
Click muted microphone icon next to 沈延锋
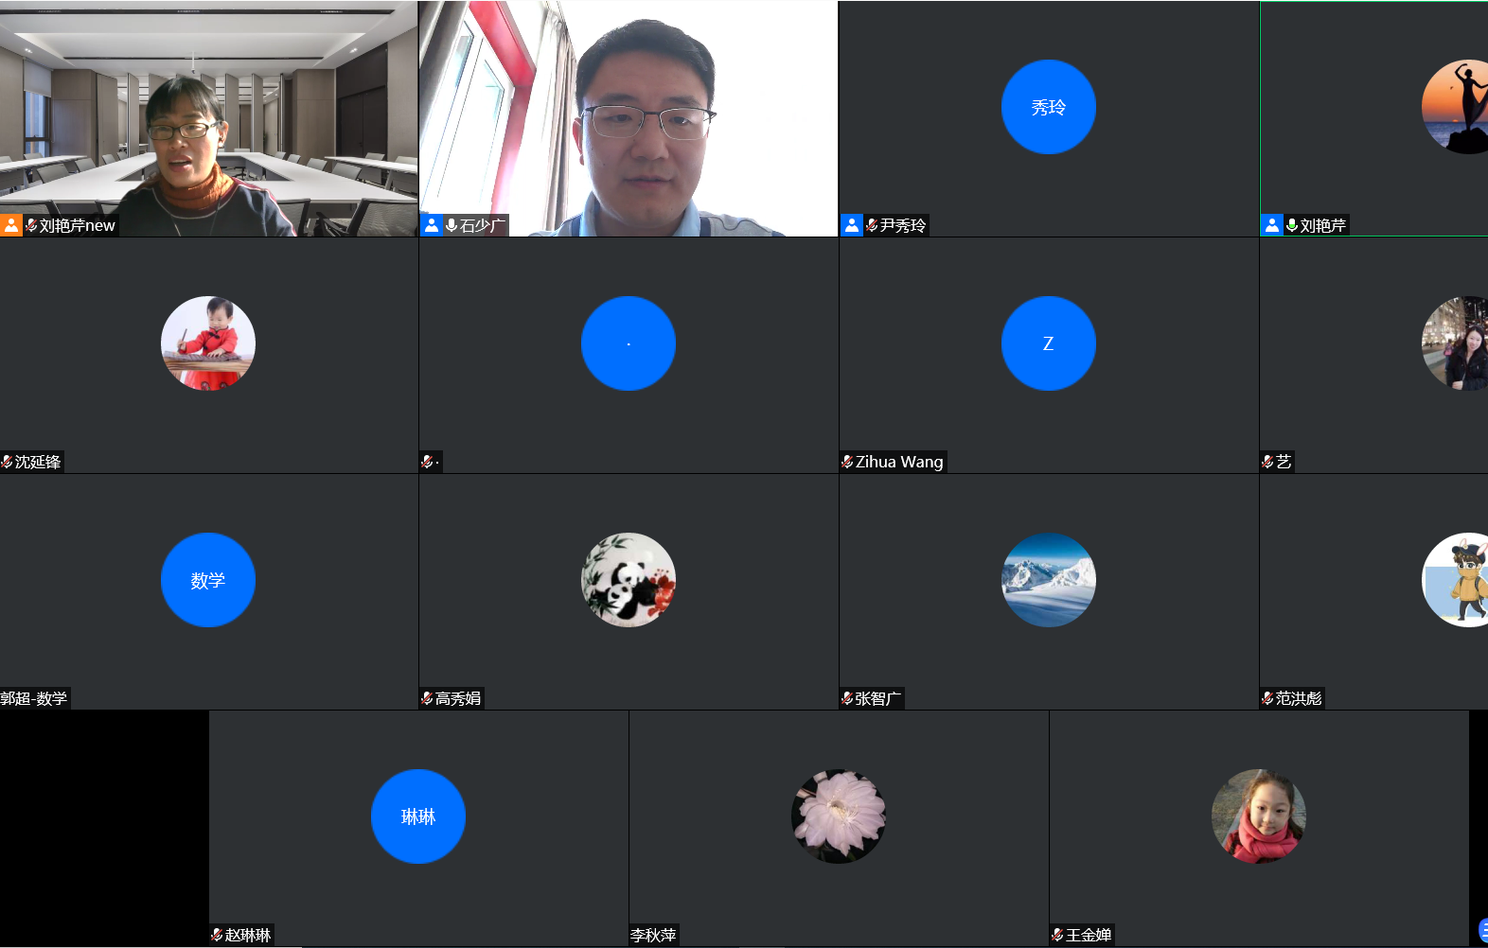pos(7,462)
